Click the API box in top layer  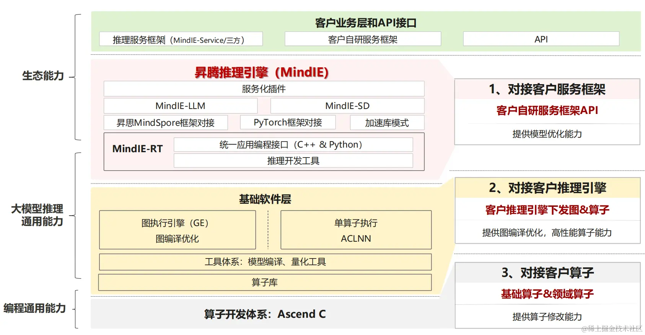[x=541, y=39]
